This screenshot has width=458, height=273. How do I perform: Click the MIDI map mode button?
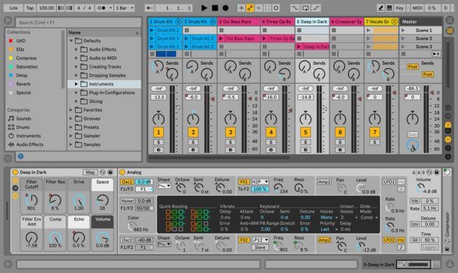point(417,8)
